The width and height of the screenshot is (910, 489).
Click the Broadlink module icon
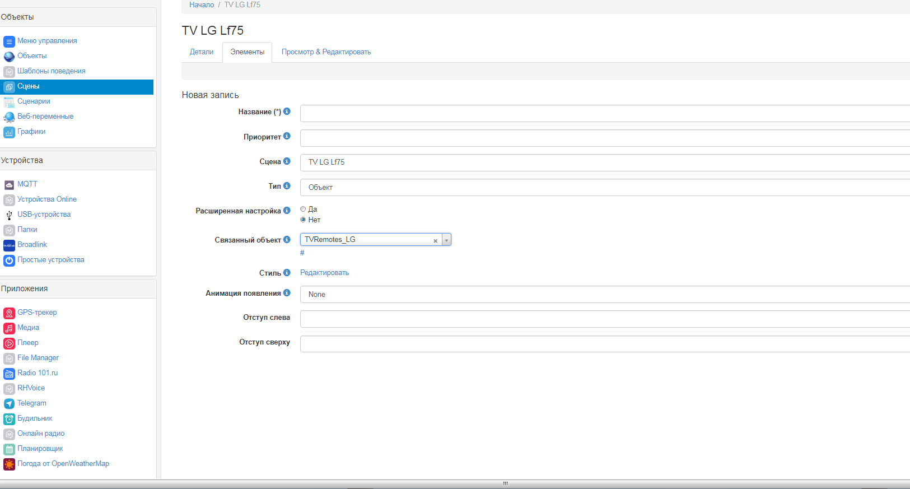pos(9,245)
